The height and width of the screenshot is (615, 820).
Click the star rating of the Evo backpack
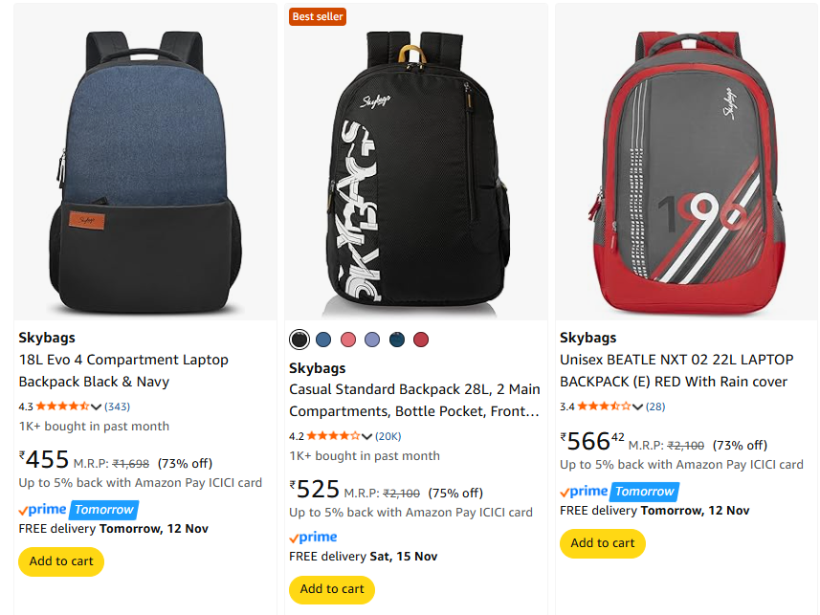point(62,406)
